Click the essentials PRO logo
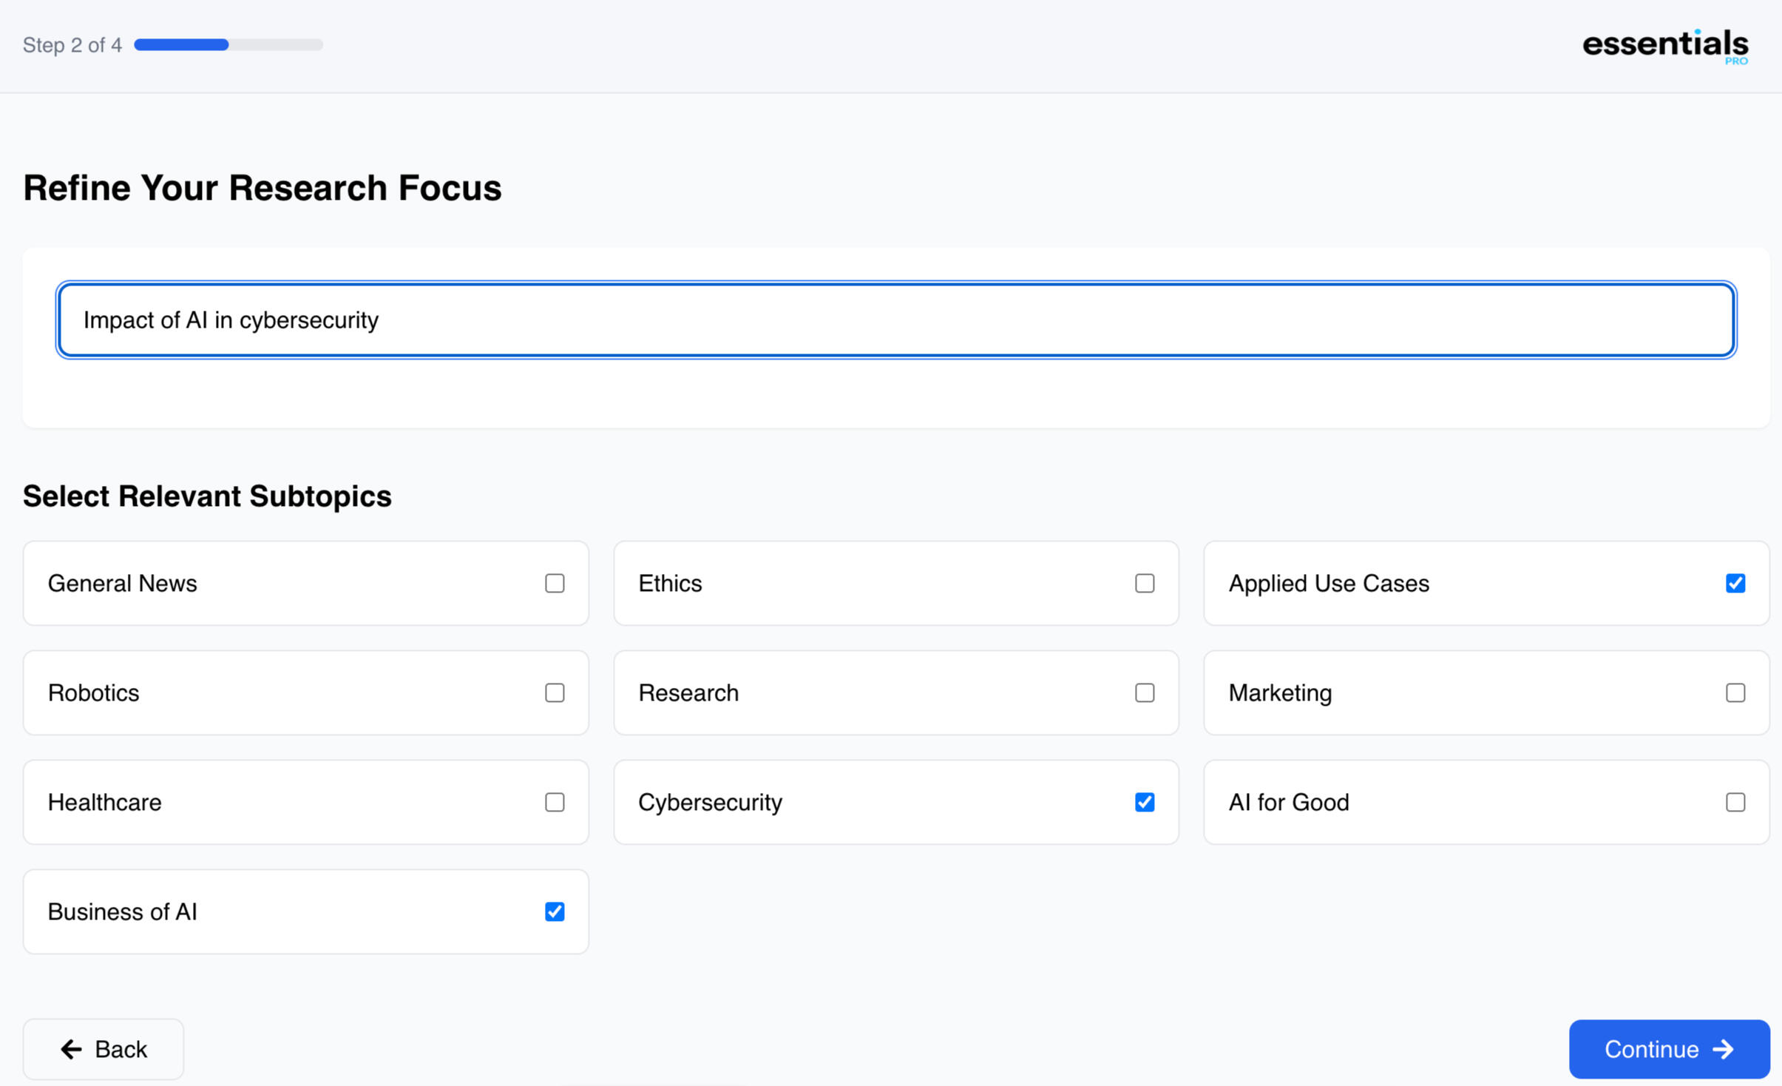 coord(1664,46)
